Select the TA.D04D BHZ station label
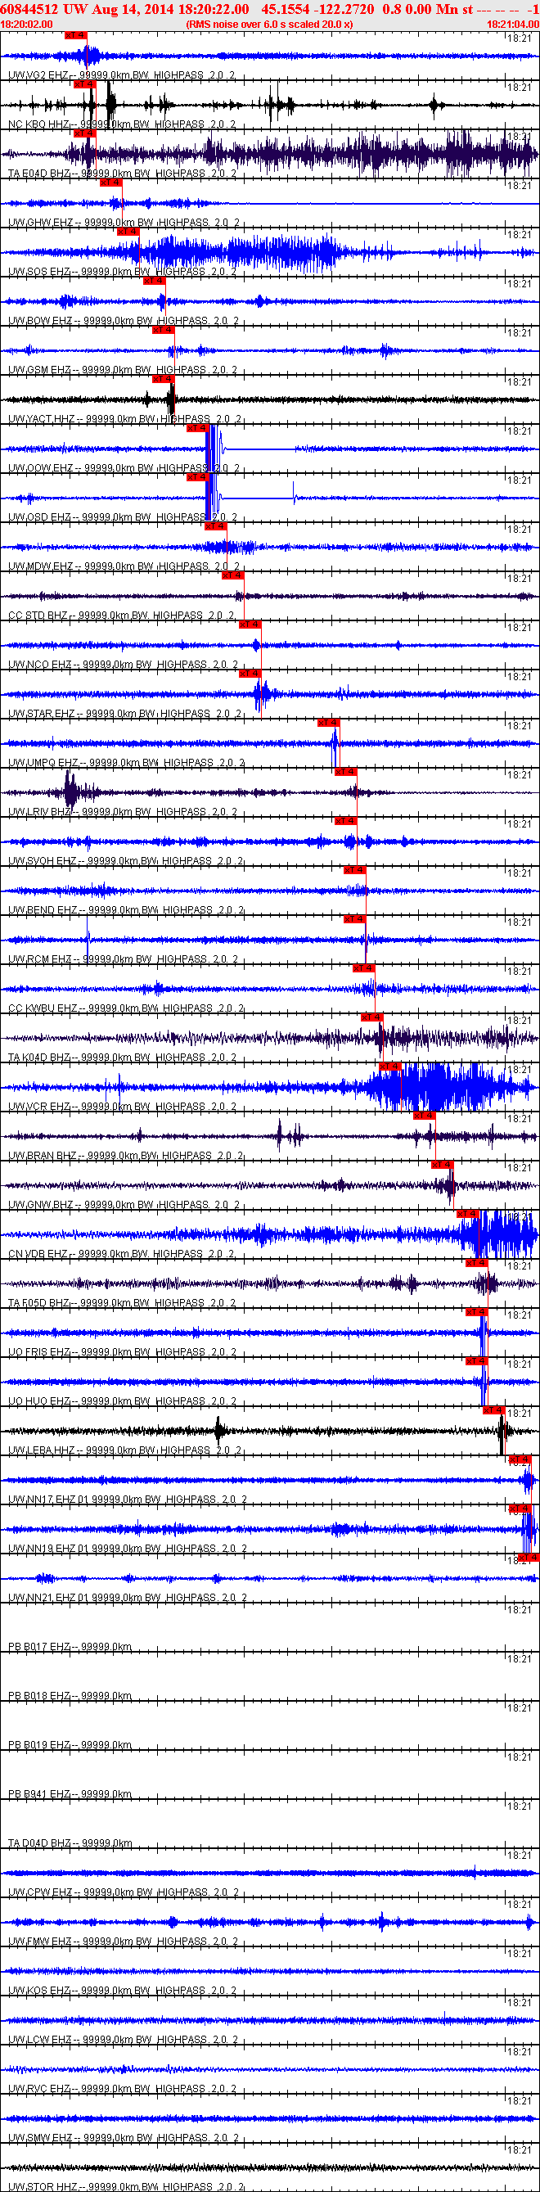This screenshot has height=2192, width=540. click(x=39, y=1844)
